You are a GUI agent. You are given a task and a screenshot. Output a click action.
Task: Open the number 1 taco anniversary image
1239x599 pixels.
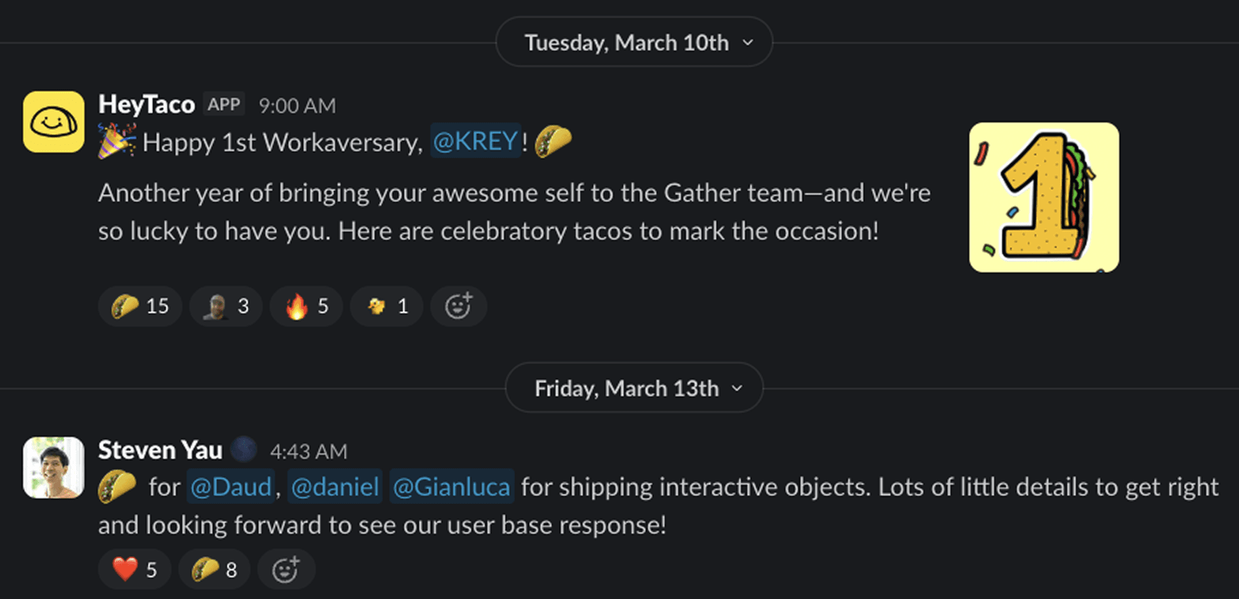tap(1044, 197)
